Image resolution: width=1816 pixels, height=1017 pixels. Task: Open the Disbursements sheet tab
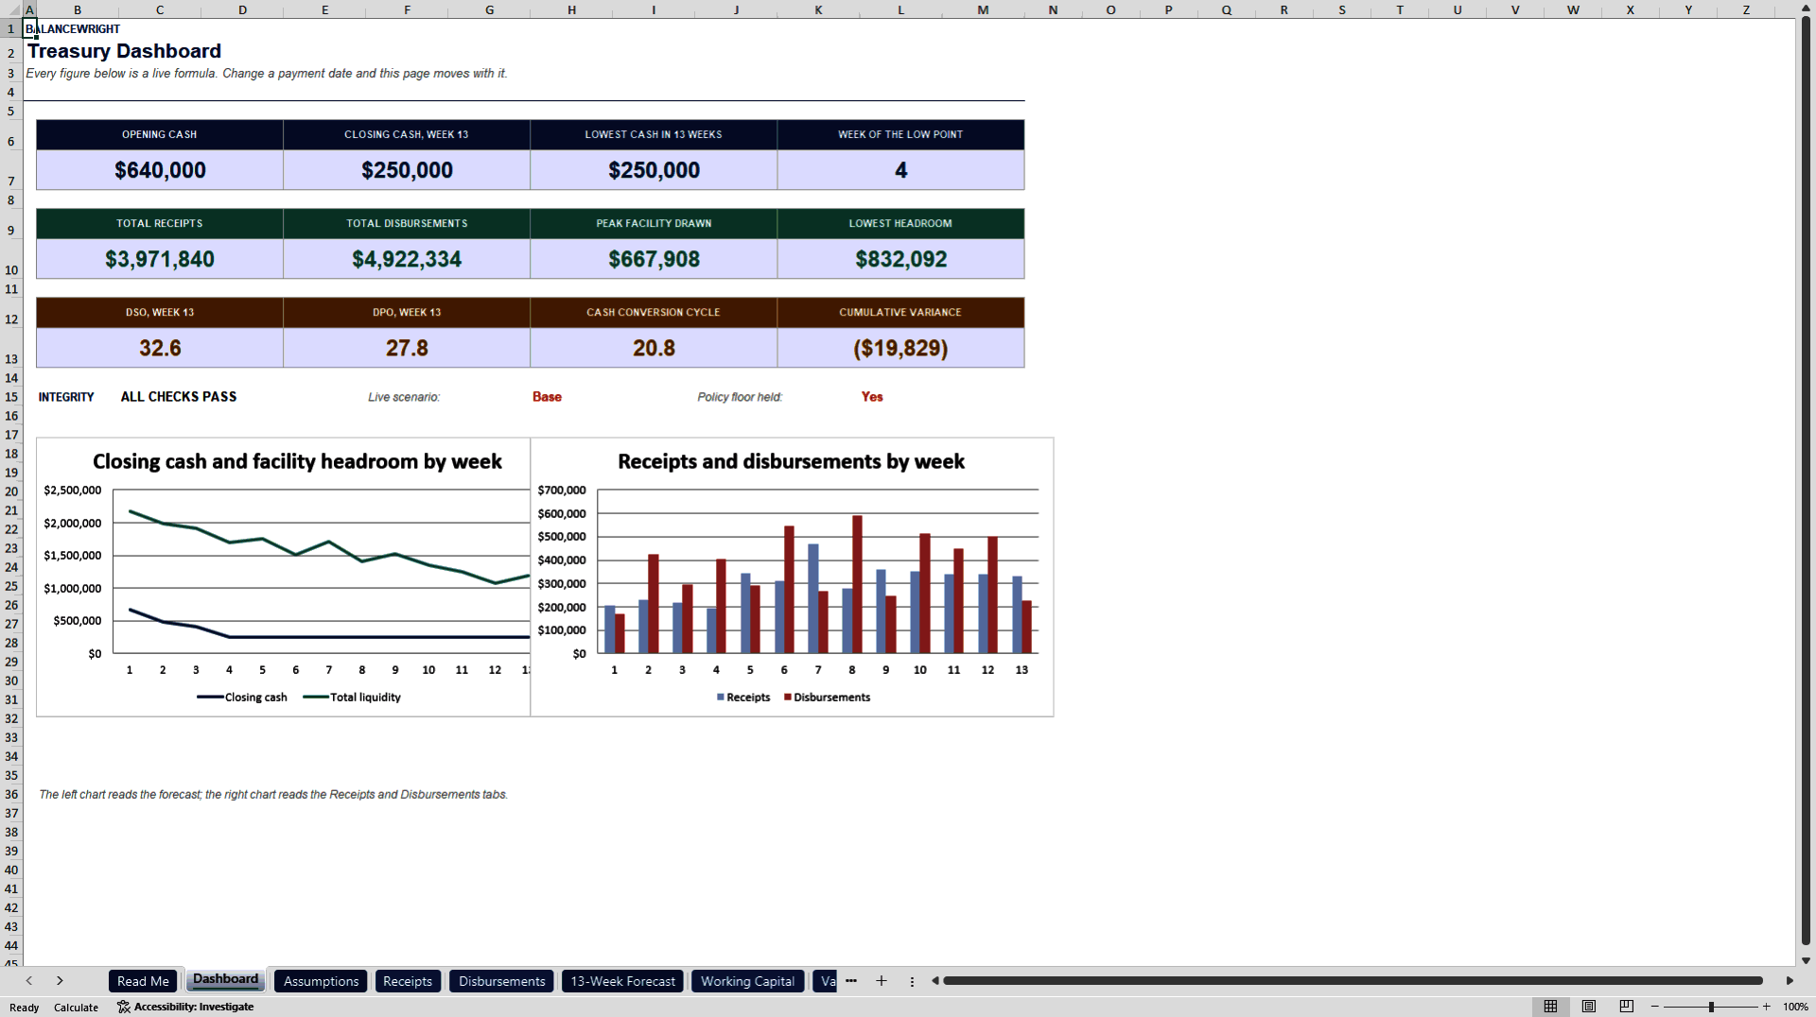click(x=501, y=981)
